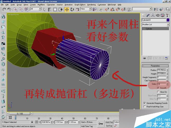
Task: Click the Height Segments spinner arrows
Action: [167, 77]
